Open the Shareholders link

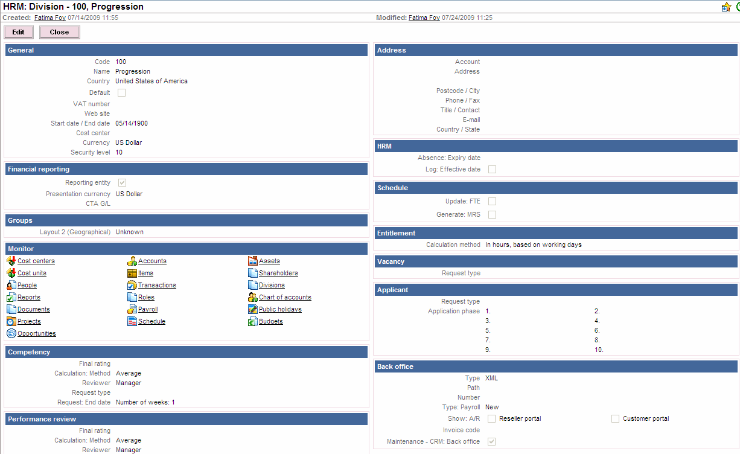click(278, 273)
